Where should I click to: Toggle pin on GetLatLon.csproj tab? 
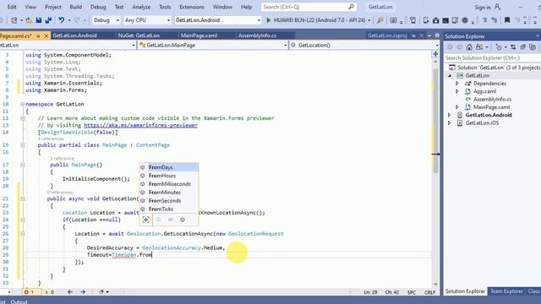413,35
